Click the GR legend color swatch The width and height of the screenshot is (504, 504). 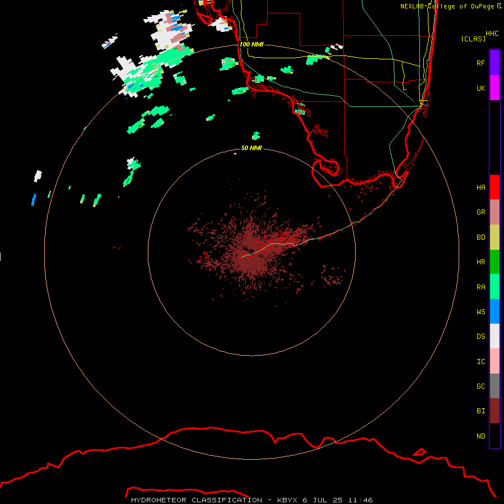494,212
